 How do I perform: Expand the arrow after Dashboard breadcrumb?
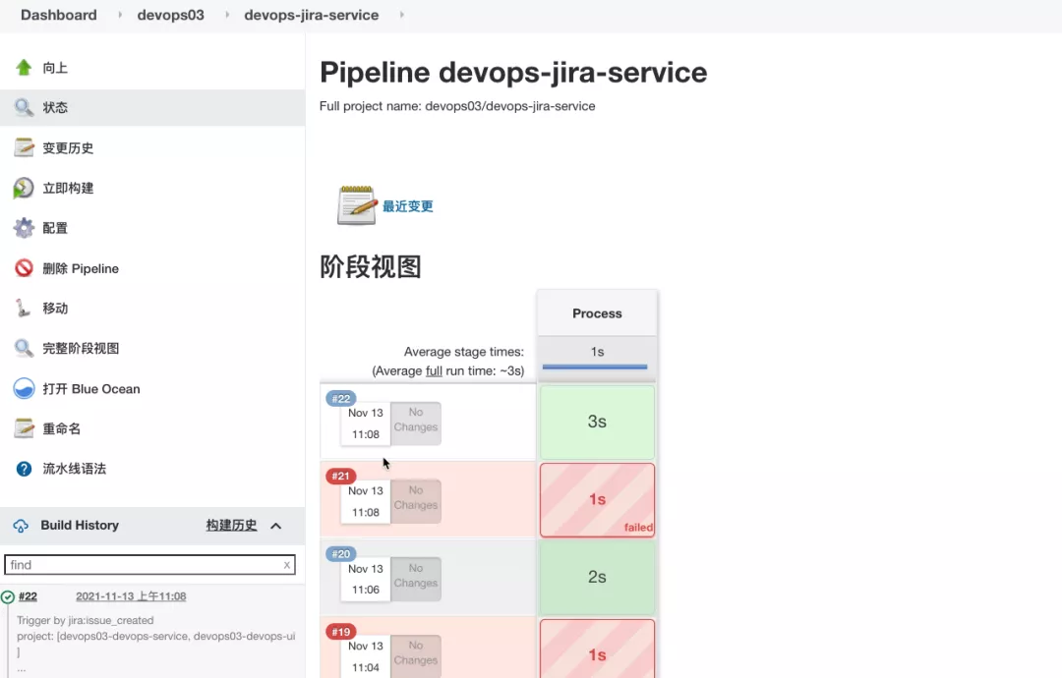tap(120, 14)
